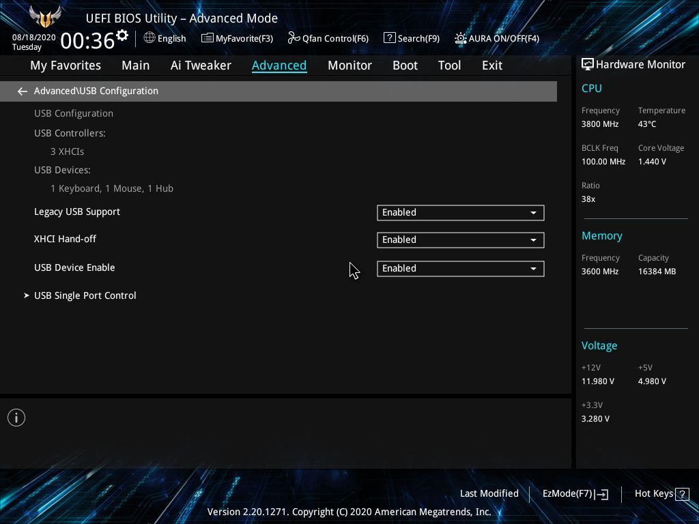Open the Ai Tweaker tab
Image resolution: width=699 pixels, height=524 pixels.
[x=201, y=65]
